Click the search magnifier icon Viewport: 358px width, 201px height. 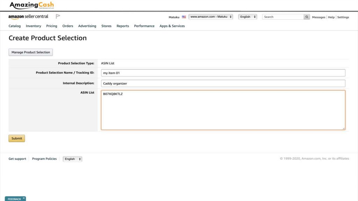tap(307, 17)
